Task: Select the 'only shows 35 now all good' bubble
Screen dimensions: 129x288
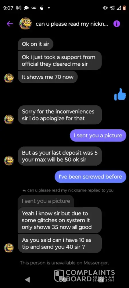Action: coord(60,220)
